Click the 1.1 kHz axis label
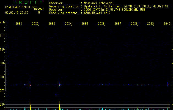173x110 pixels. [2, 36]
